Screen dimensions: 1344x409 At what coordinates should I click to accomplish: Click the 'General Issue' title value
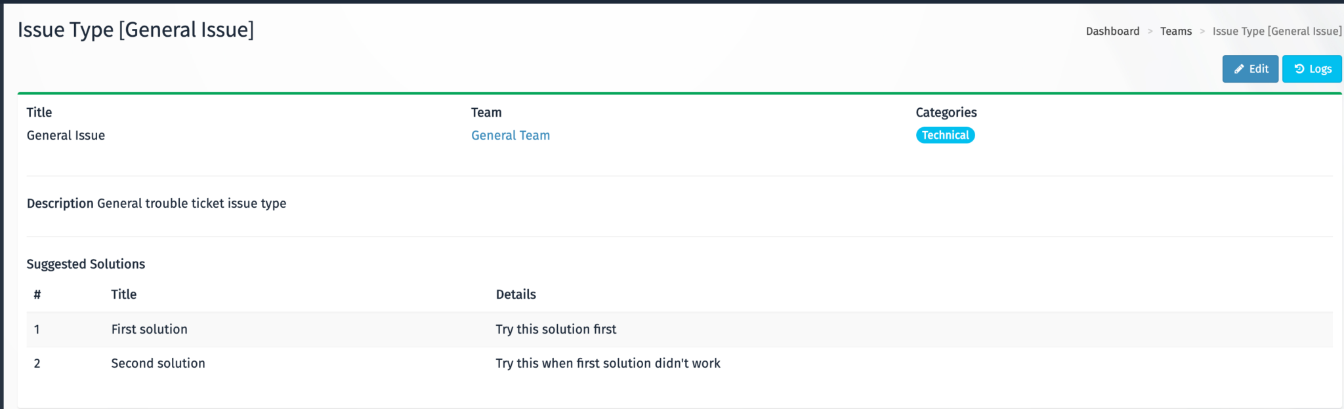point(66,136)
